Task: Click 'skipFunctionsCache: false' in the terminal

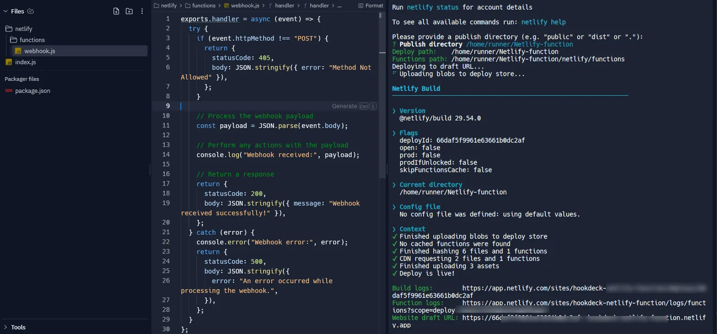Action: 446,170
